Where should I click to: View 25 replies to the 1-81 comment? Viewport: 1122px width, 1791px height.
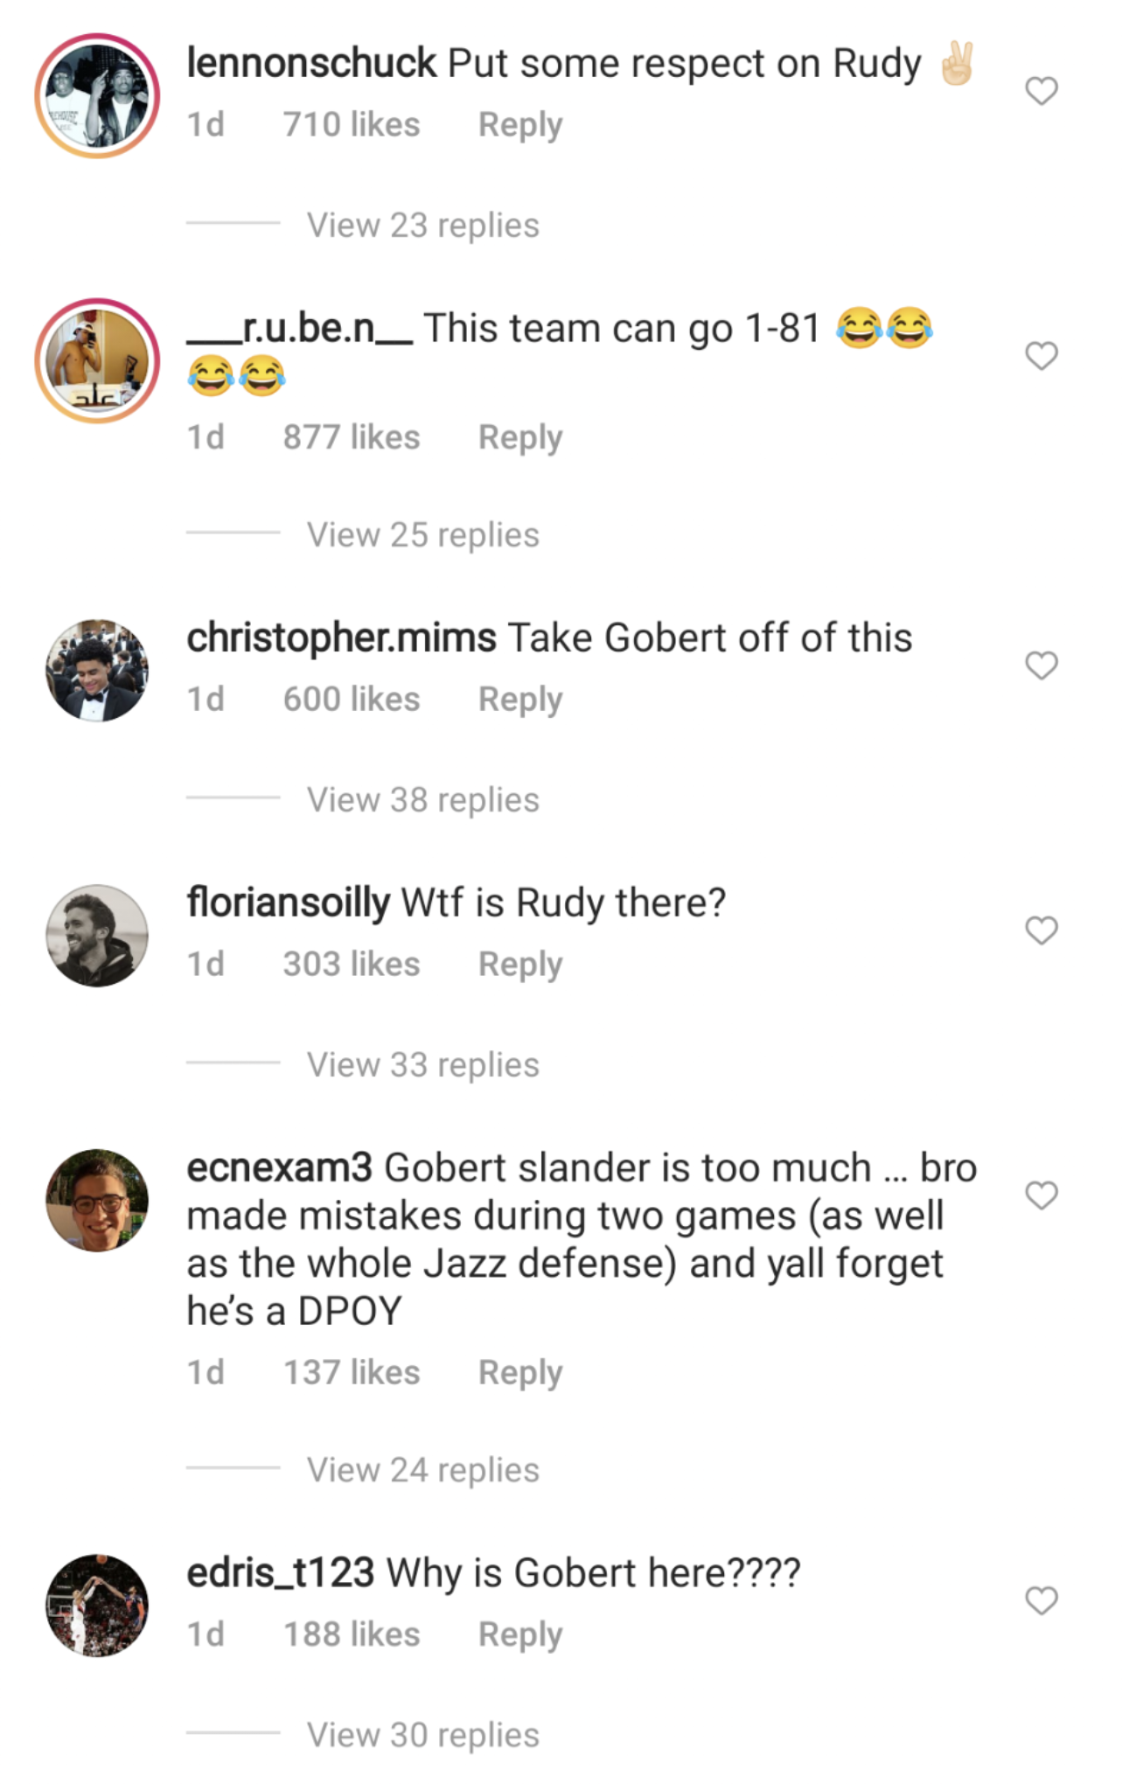tap(422, 535)
